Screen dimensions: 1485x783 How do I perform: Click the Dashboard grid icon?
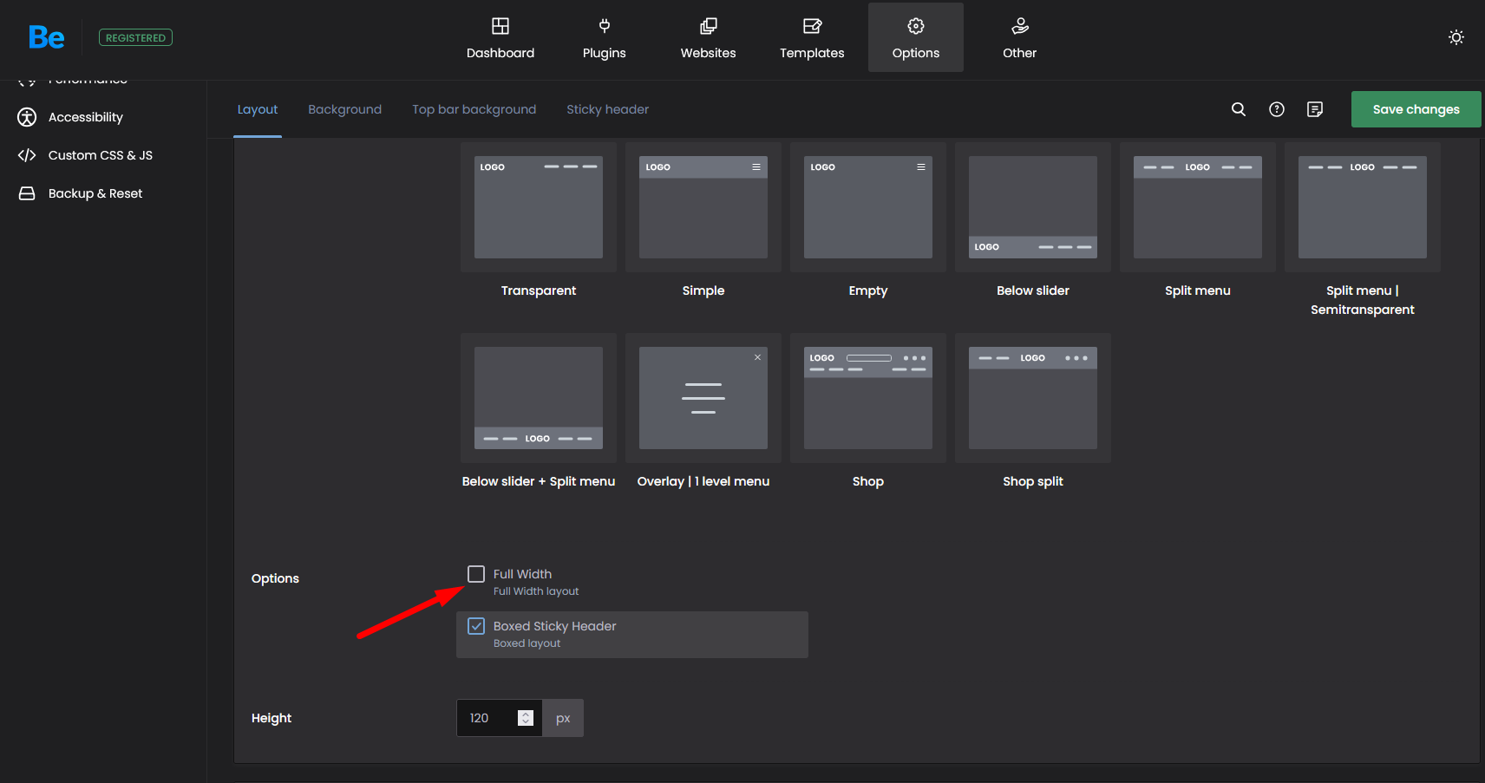[500, 26]
